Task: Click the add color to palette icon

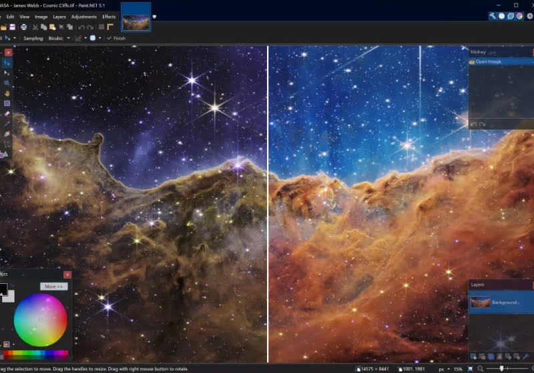Action: (7, 344)
